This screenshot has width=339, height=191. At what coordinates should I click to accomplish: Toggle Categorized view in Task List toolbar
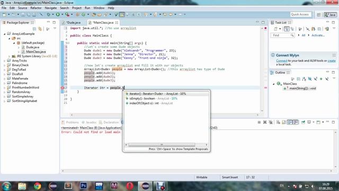287,29
